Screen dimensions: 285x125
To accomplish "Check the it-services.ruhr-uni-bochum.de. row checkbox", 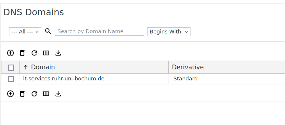I will 11,79.
